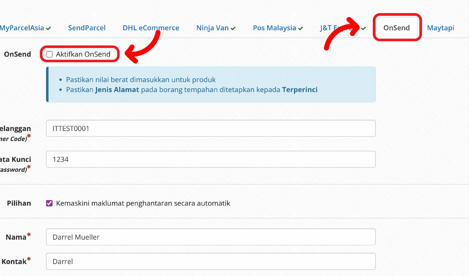This screenshot has height=276, width=469.
Task: Open the Pos Malaysia tab
Action: [x=274, y=28]
